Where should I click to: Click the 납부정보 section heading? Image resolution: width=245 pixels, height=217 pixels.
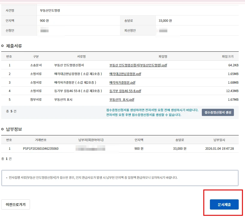click(x=14, y=129)
